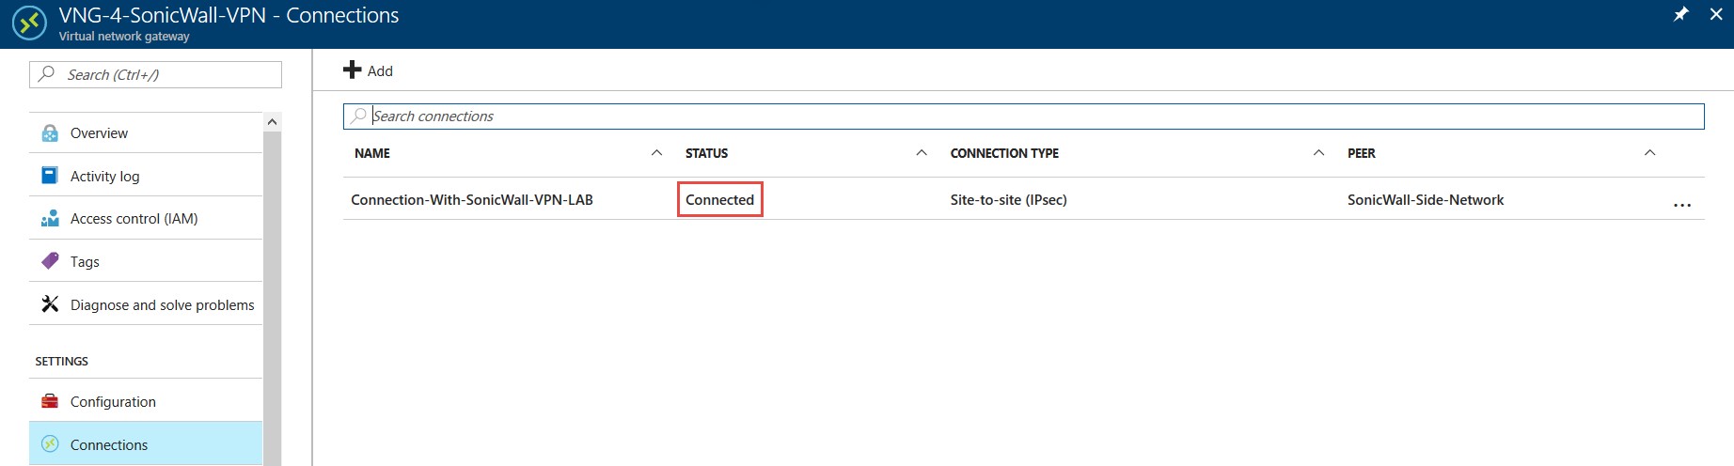Screen dimensions: 1734x466
Task: Click the VNG-4-SonicWall-VPN - Connections title
Action: click(229, 16)
